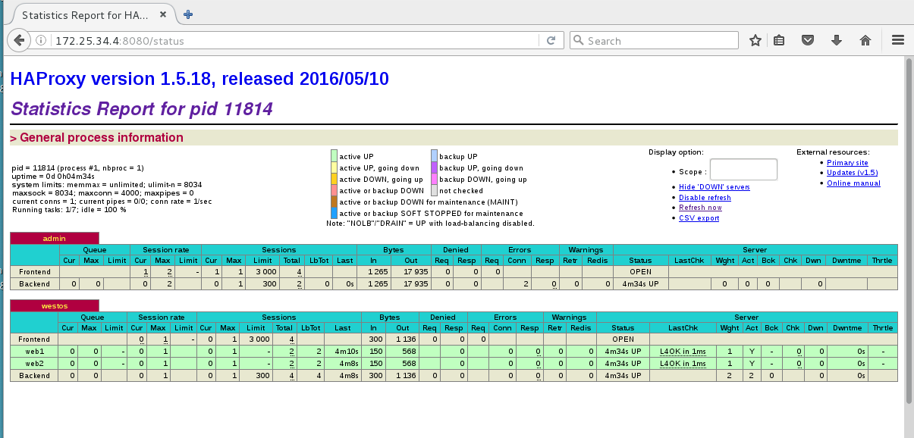Click the active UP green legend swatch

click(x=334, y=156)
